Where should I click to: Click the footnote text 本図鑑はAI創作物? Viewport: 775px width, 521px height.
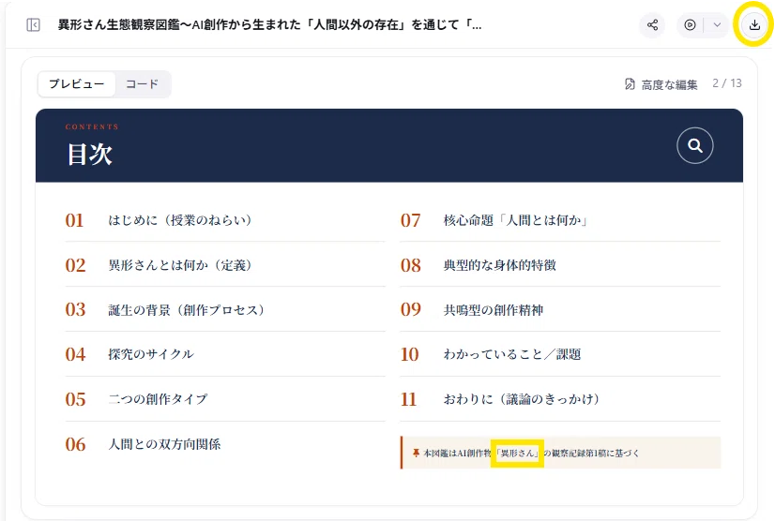tap(457, 453)
